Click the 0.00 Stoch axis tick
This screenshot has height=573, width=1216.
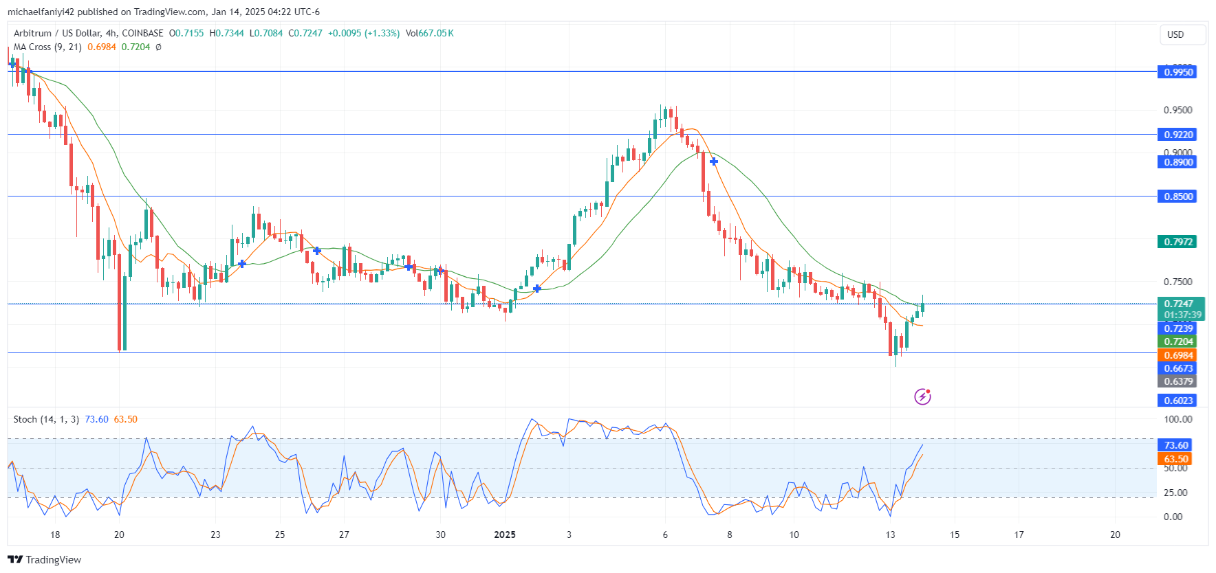click(1173, 517)
